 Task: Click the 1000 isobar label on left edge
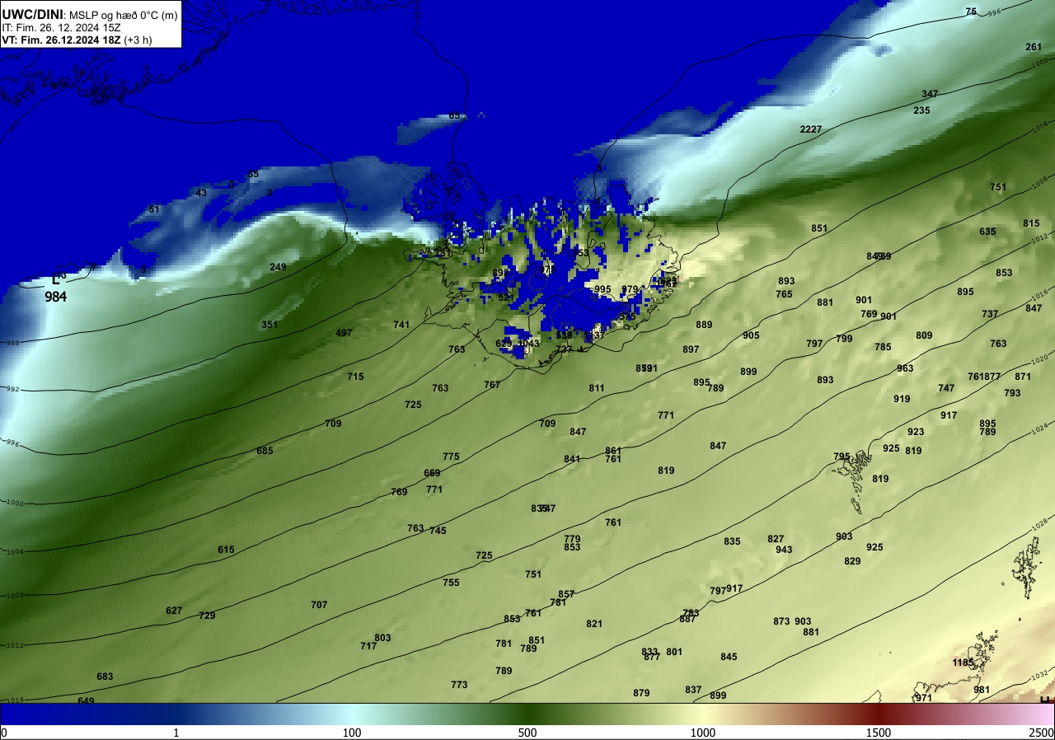coord(14,502)
